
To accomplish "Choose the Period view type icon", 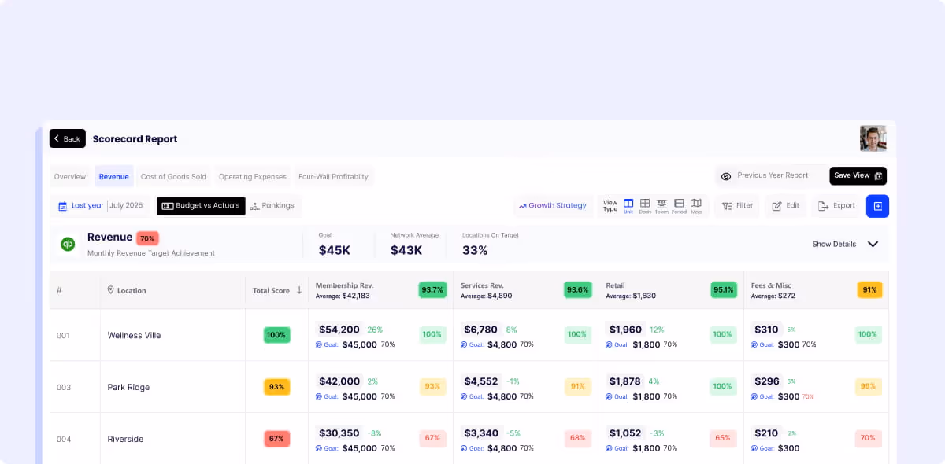I will [679, 205].
